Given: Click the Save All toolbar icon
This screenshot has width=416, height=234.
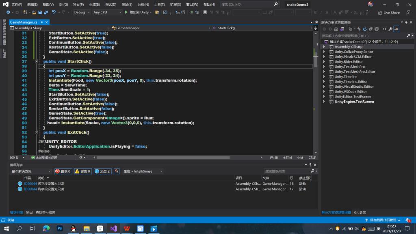Looking at the screenshot, I should pos(46,13).
